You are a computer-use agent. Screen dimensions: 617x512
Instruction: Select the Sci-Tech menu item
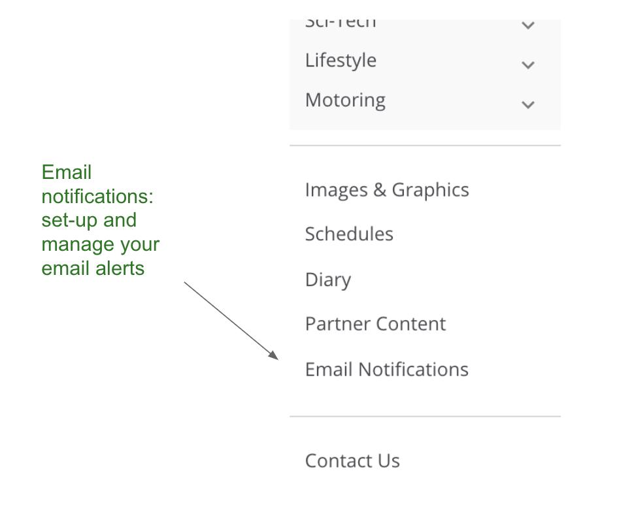tap(340, 20)
